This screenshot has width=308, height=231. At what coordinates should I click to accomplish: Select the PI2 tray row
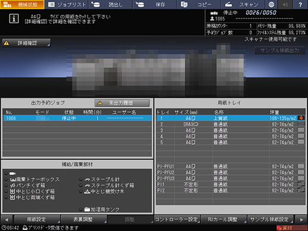pos(231,191)
